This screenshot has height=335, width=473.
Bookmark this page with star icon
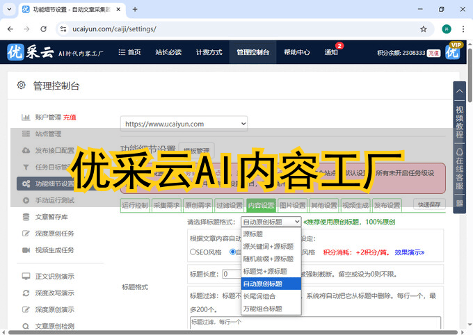(x=424, y=29)
